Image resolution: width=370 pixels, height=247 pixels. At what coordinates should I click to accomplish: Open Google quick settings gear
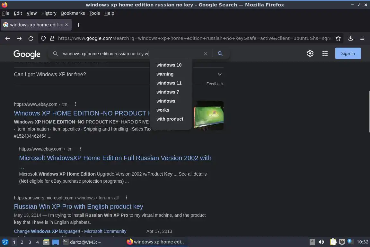tap(310, 53)
